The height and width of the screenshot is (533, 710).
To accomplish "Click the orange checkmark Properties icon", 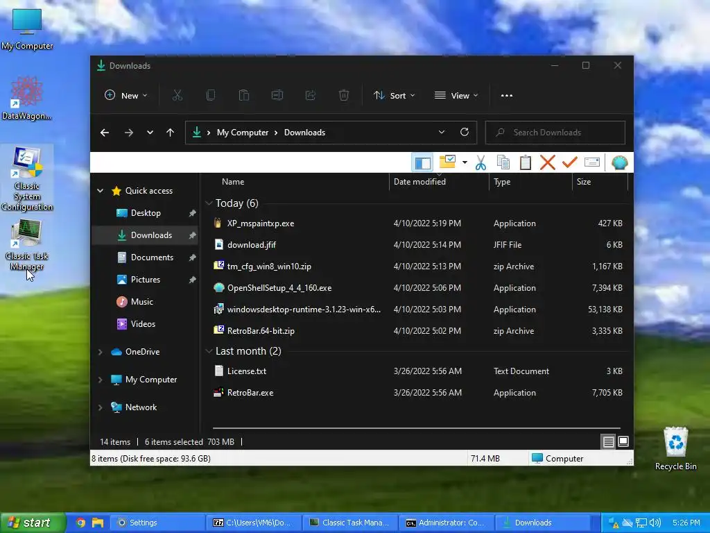I will (570, 162).
